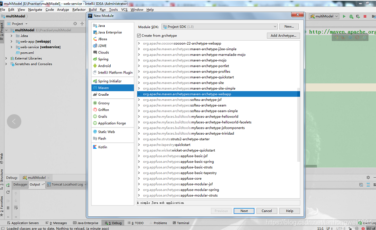Open Application Servers tool window

[x=23, y=223]
